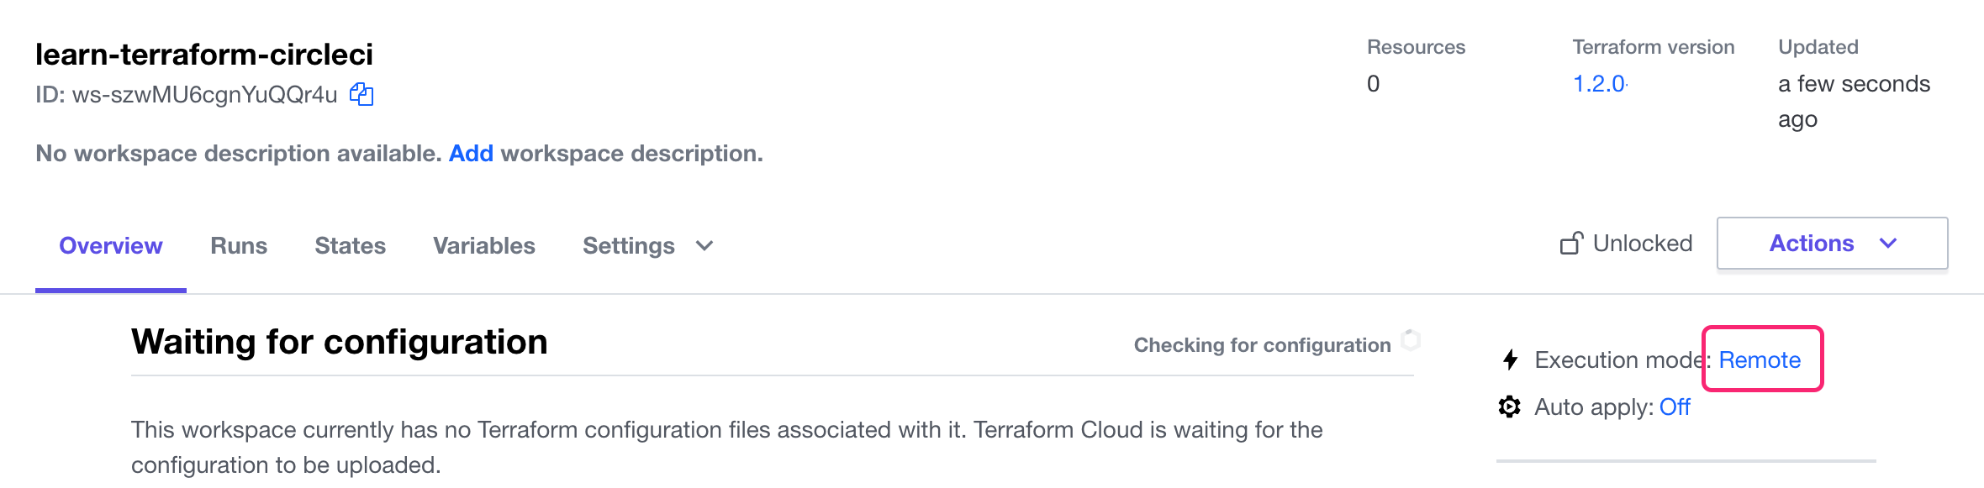Click Add to add a workspace description

coord(471,154)
